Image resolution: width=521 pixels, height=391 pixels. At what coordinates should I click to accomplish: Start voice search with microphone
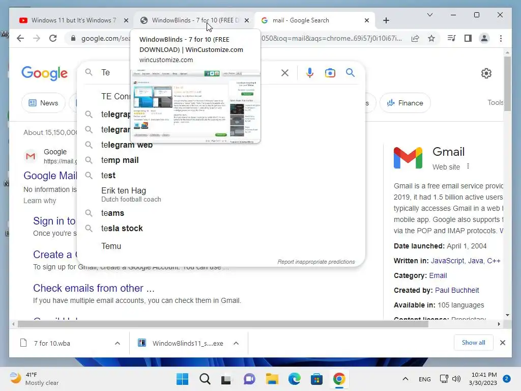click(x=310, y=73)
